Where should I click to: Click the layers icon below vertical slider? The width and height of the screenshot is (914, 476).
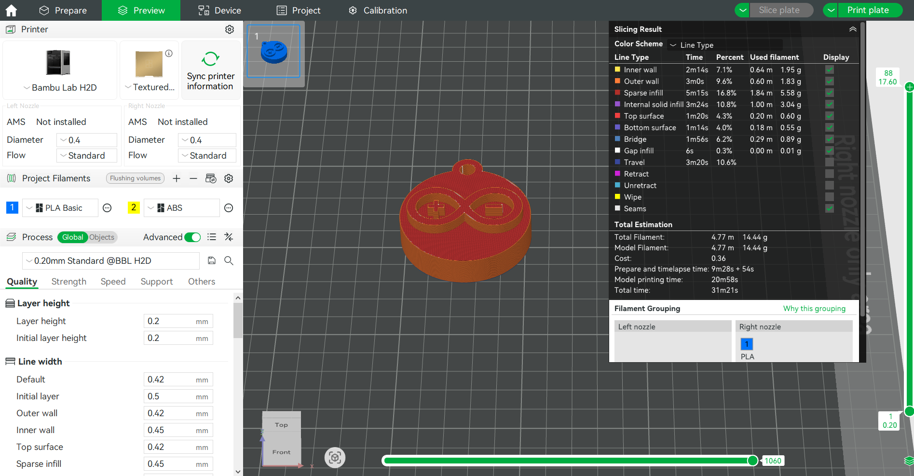click(909, 461)
